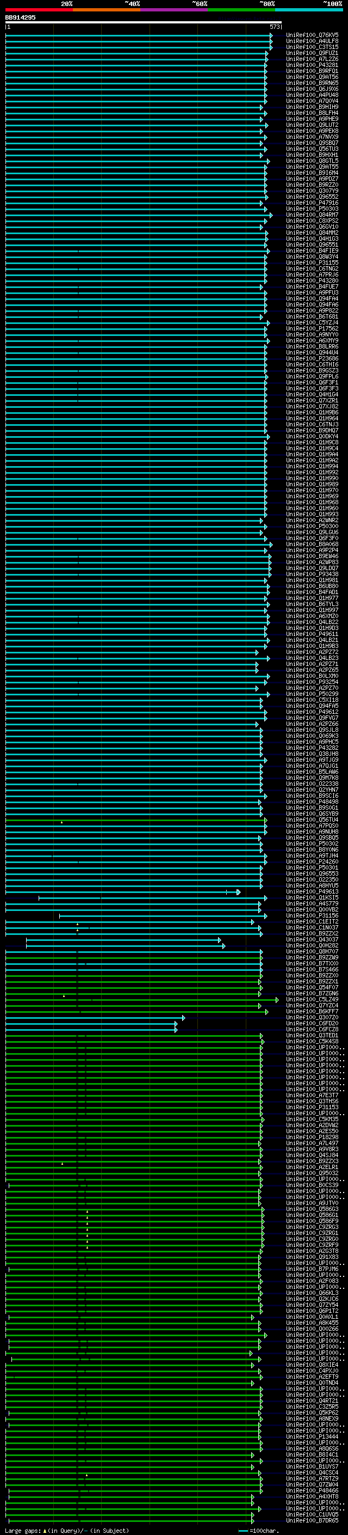
Task: Select hit UniRef100_C5K4S8
Action: [x=312, y=1042]
